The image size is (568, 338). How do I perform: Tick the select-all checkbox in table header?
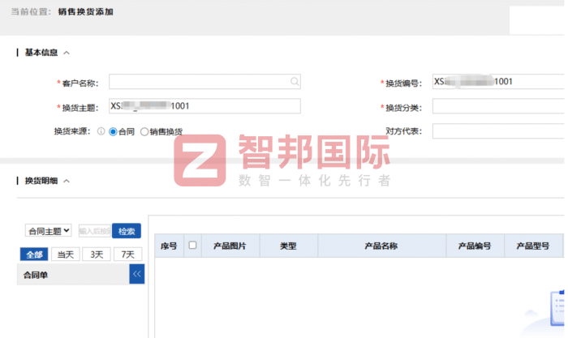click(x=192, y=246)
